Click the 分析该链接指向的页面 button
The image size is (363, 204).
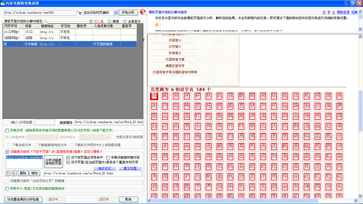53,162
